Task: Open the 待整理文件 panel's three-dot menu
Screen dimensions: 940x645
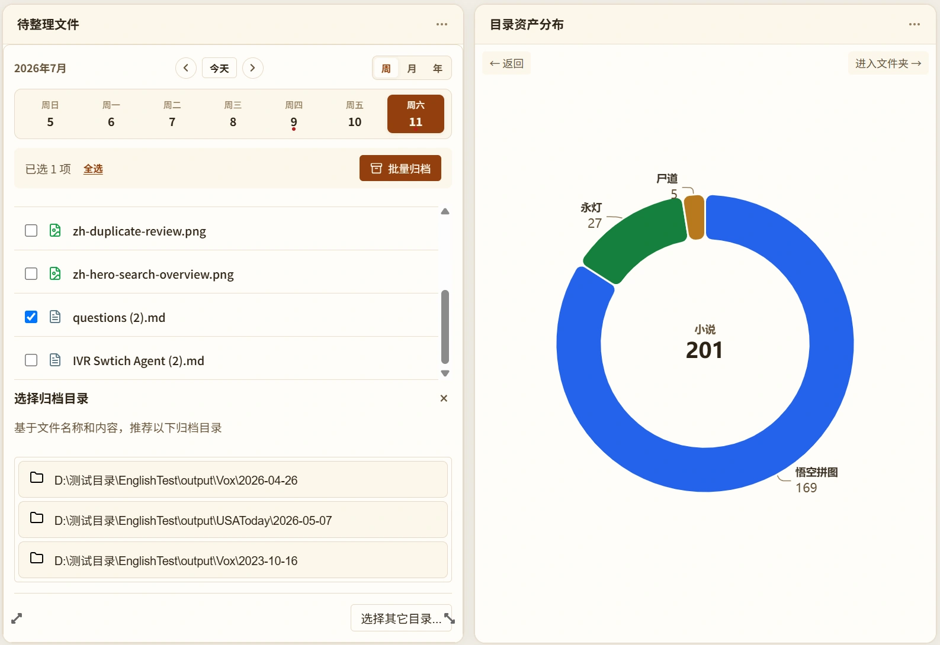Action: [442, 24]
